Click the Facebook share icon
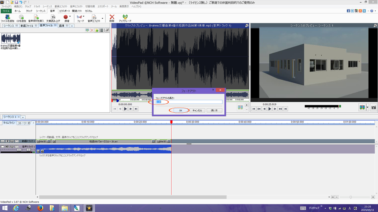378x212 pixels. tap(348, 11)
